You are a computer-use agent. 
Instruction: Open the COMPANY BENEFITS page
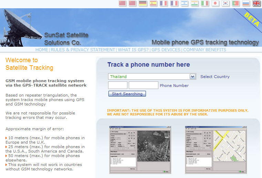(x=205, y=50)
